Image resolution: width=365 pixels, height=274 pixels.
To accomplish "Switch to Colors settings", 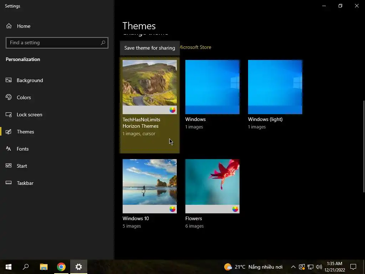I will (24, 97).
